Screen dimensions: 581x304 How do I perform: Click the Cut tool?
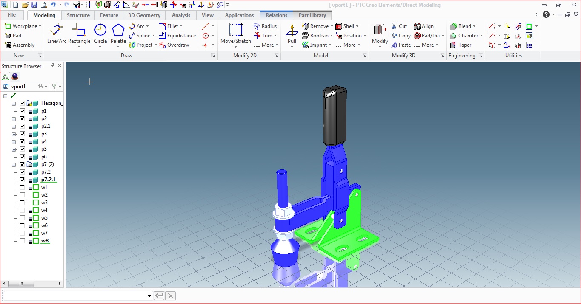[399, 26]
